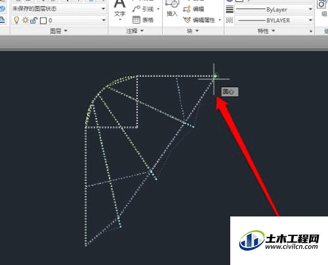Toggle layer 0 on/off lightbulb icon
This screenshot has width=328, height=265.
pos(16,20)
